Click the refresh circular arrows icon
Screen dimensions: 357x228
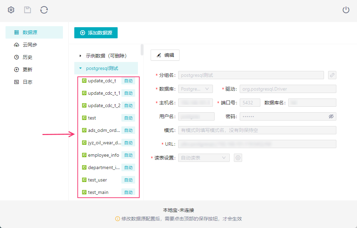[44, 10]
